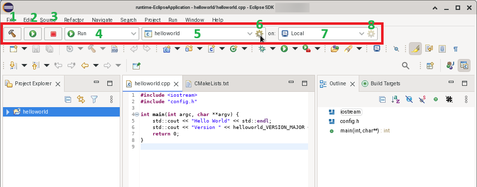477x187 pixels.
Task: Click the gear icon next to Local target
Action: [371, 33]
